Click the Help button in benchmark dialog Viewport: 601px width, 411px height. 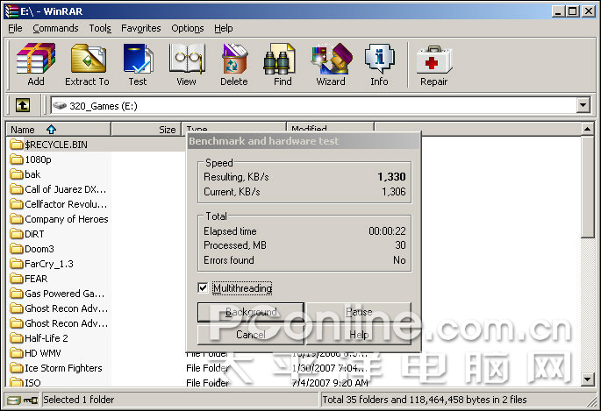[x=359, y=335]
